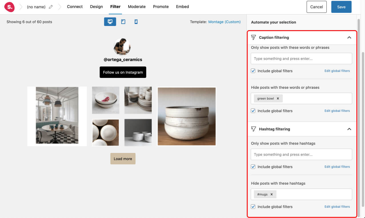Open the grey cups post thumbnail

pos(138,133)
